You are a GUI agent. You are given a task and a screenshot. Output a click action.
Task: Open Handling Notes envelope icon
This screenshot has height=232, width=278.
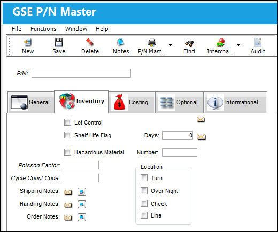click(x=68, y=205)
